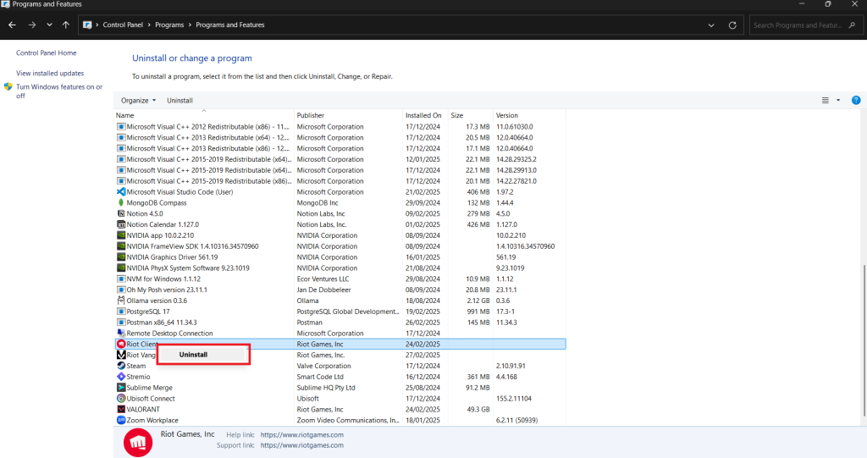Select NVM for Windows 1.1.12
This screenshot has height=458, width=867.
coord(163,279)
